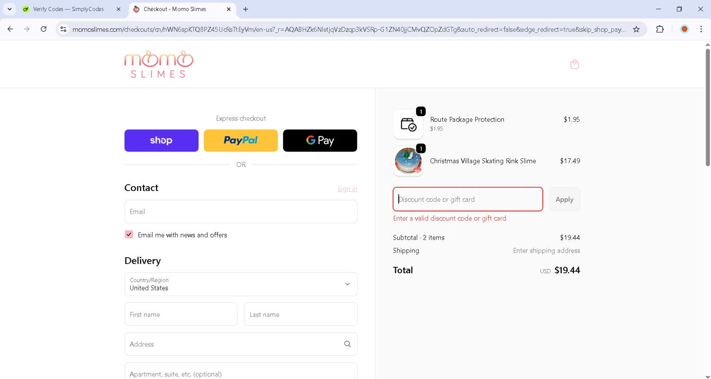Click the page vertical scrollbar thumb
The image size is (711, 379).
(708, 107)
